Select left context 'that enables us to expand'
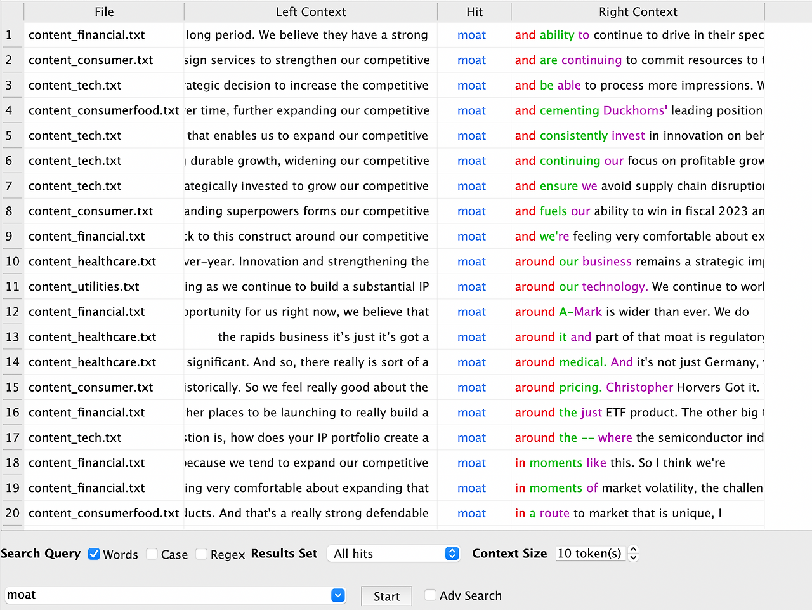The width and height of the screenshot is (812, 610). [261, 136]
